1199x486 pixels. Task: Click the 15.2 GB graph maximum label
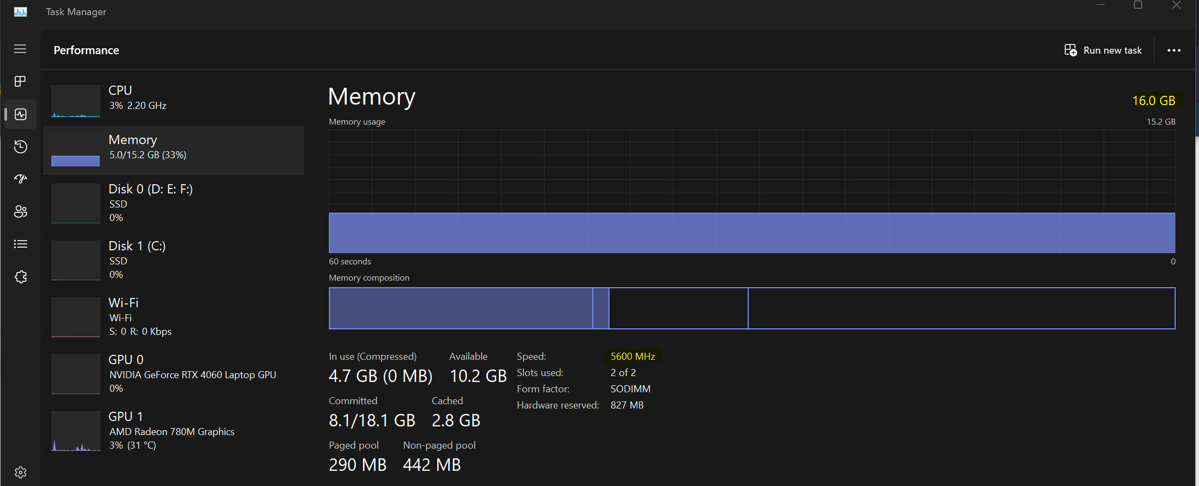(x=1161, y=122)
